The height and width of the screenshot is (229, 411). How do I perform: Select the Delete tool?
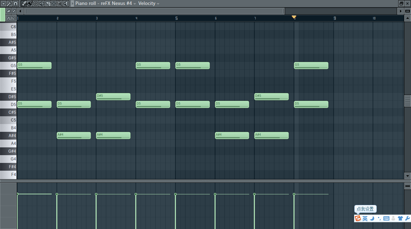tap(36, 4)
